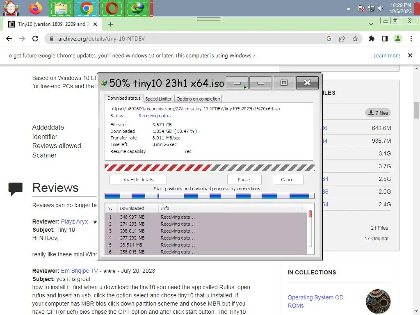The height and width of the screenshot is (315, 420).
Task: Launch Opera from the taskbar
Action: (x=112, y=9)
